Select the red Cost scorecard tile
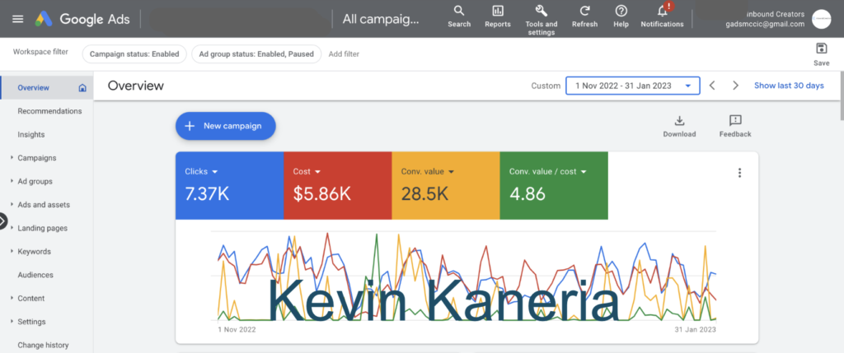This screenshot has height=353, width=844. click(337, 185)
